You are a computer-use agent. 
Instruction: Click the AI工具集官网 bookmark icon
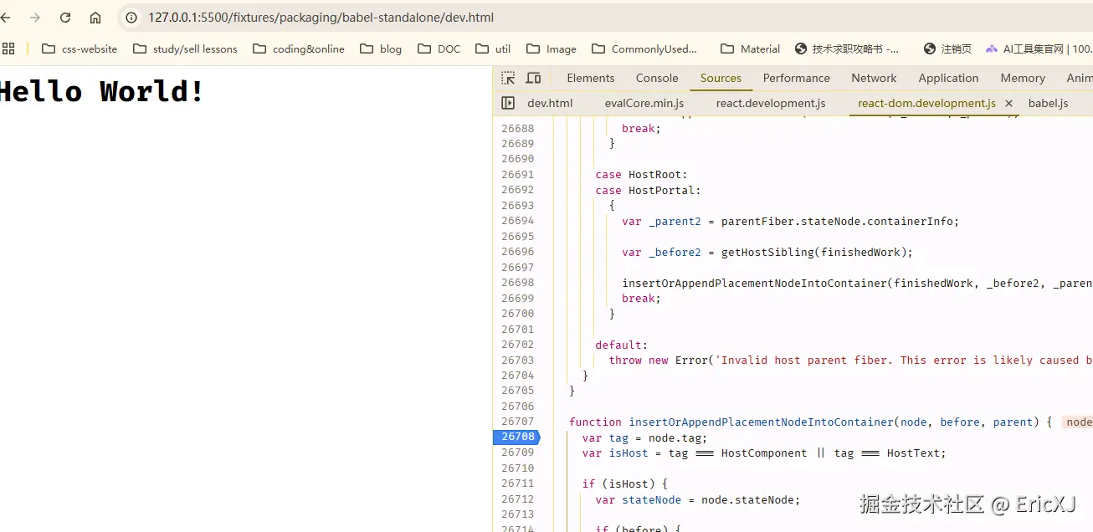click(x=992, y=49)
